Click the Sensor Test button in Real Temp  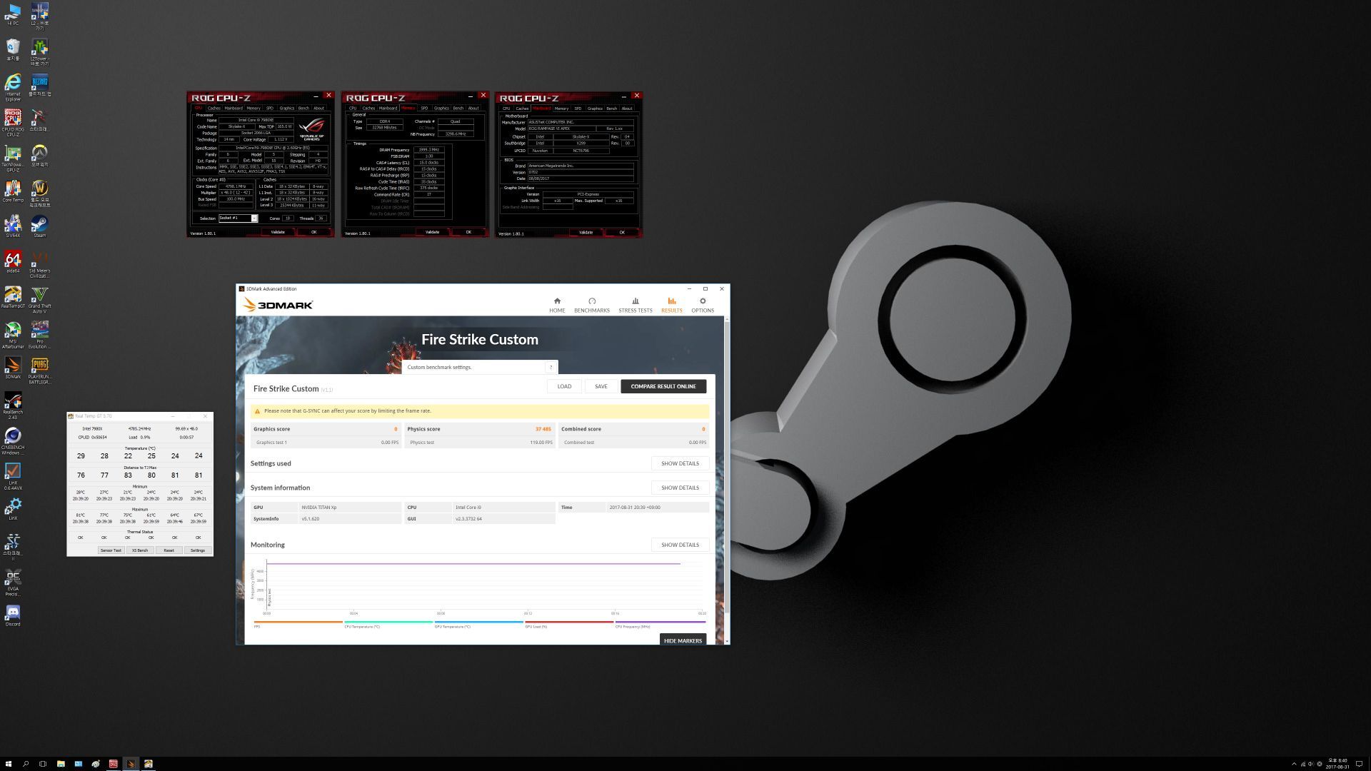pos(111,550)
